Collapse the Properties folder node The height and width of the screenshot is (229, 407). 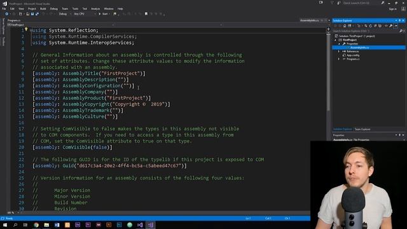[339, 44]
